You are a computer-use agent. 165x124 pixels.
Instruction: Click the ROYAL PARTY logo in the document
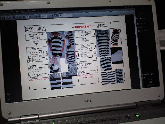click(x=35, y=29)
